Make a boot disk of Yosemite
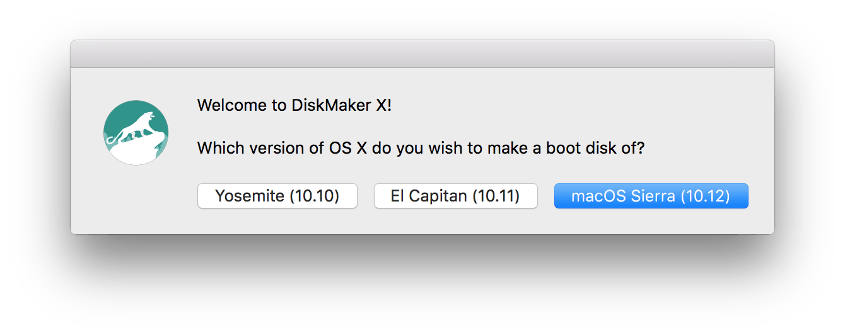Screen dimensions: 845x335 [277, 196]
